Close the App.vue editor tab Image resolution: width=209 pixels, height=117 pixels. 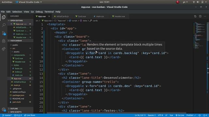click(x=49, y=16)
